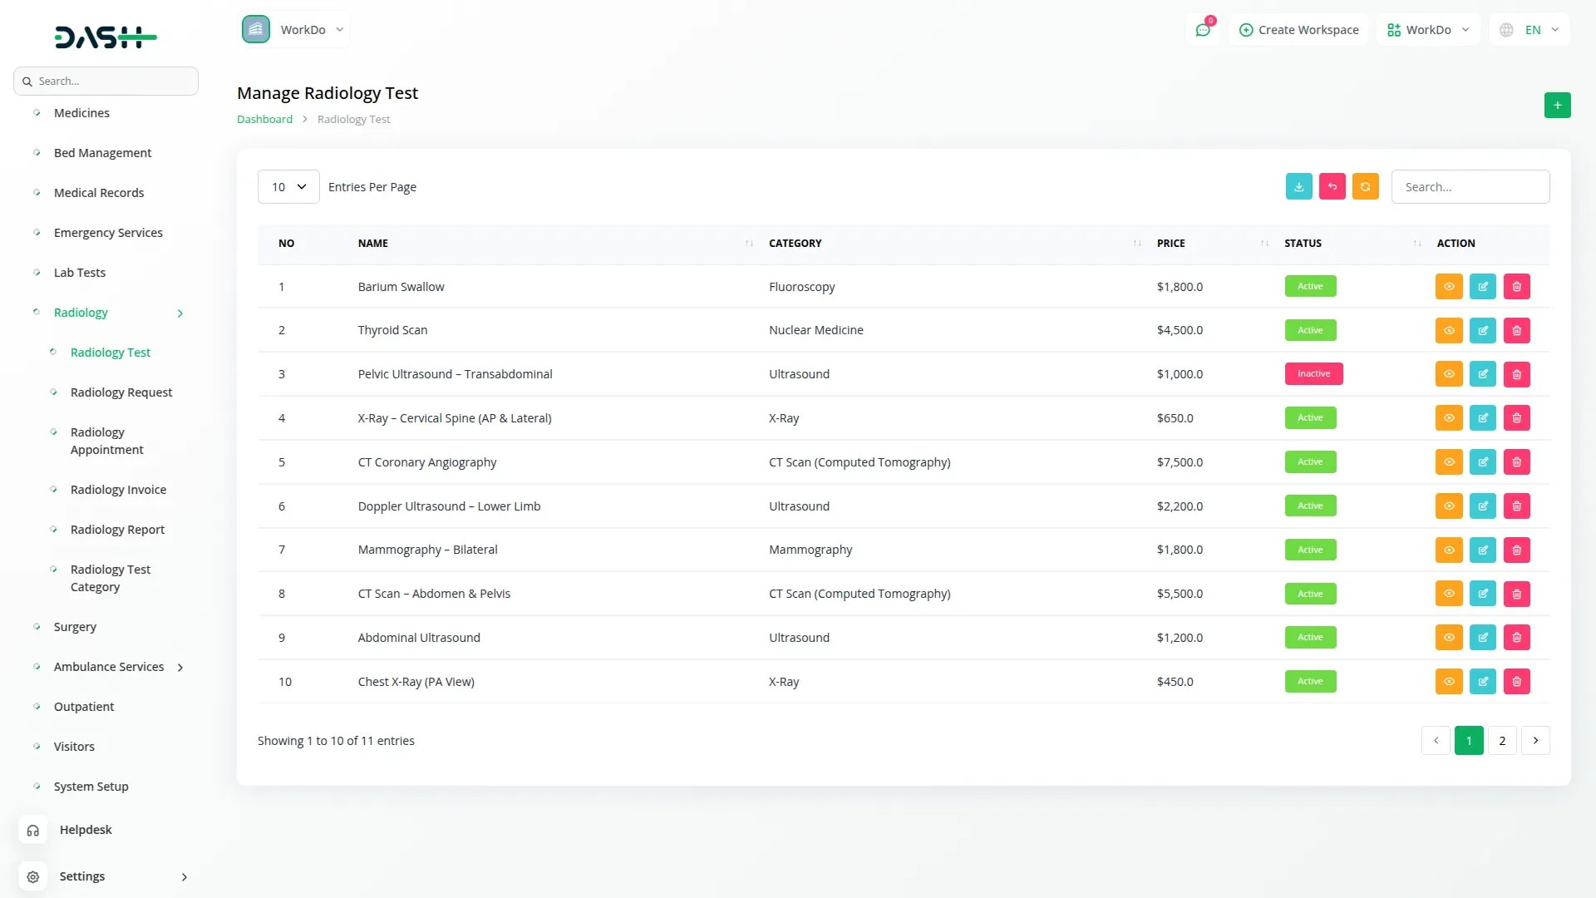Expand the Ambulance Services sidebar menu
The height and width of the screenshot is (898, 1596).
109,667
